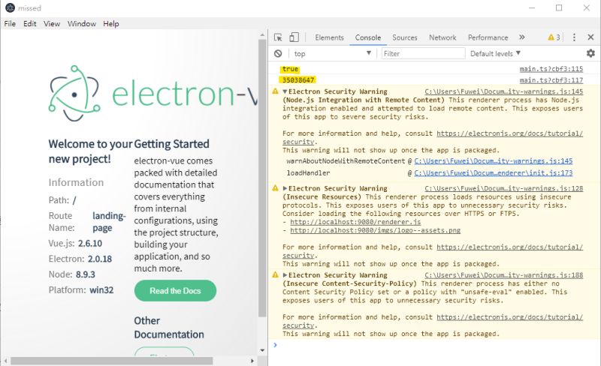Open the warnings.js:128 source link

[x=503, y=188]
